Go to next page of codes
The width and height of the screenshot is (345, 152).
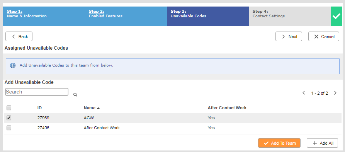click(x=335, y=93)
